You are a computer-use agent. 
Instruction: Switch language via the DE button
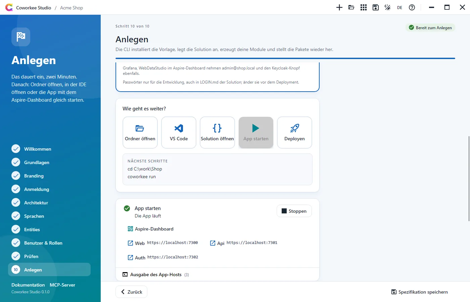tap(399, 7)
